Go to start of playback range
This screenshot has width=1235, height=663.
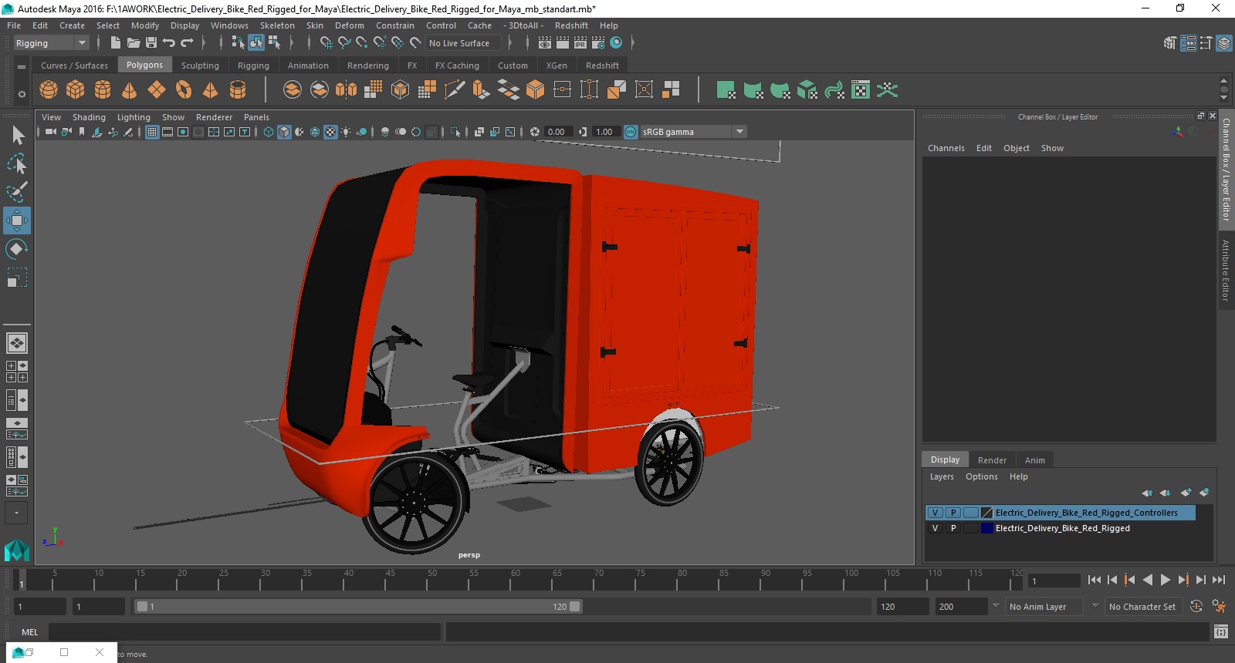pyautogui.click(x=1094, y=580)
